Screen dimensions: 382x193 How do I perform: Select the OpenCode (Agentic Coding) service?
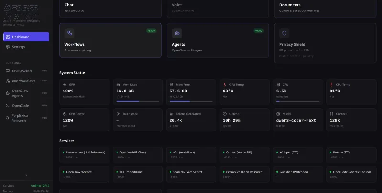tap(351, 174)
